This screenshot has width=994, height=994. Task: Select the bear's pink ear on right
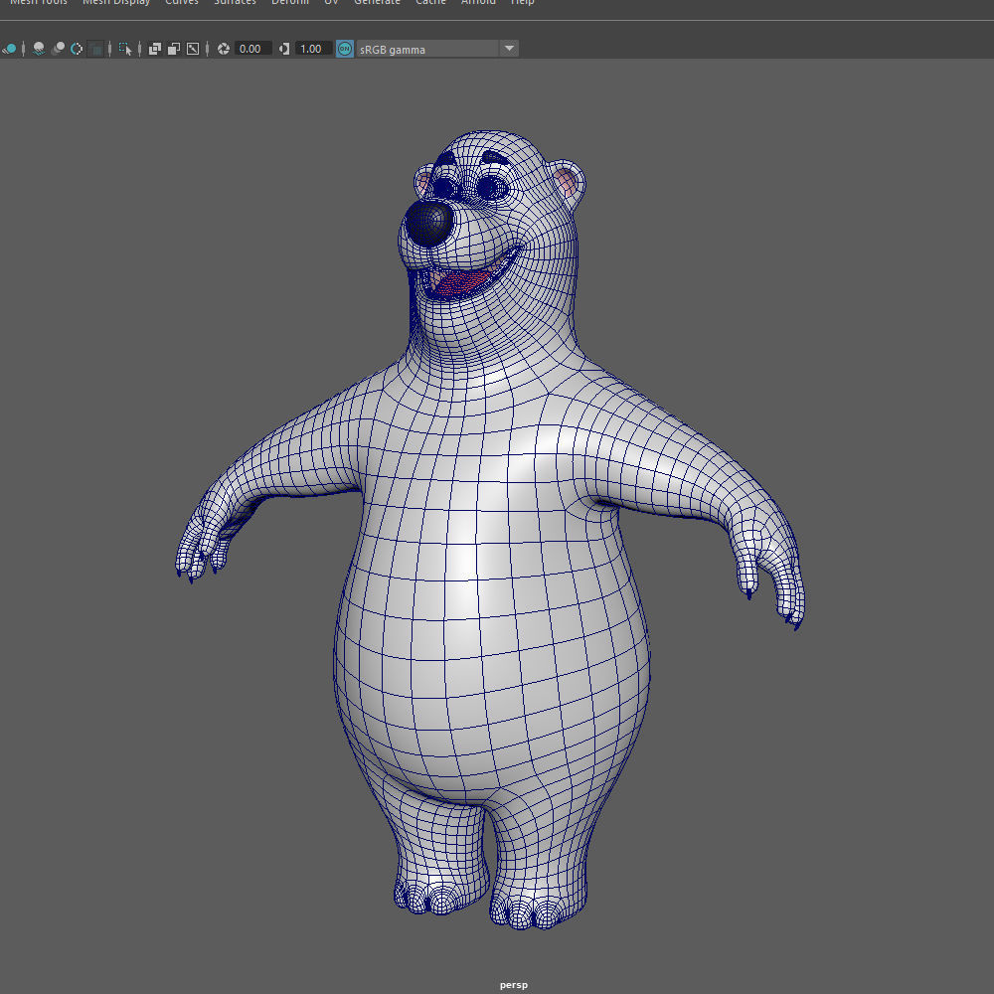pos(566,182)
